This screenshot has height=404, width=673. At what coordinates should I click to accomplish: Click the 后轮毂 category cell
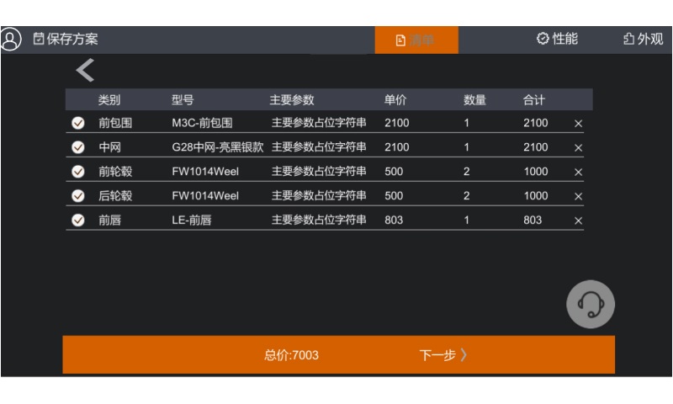point(115,196)
